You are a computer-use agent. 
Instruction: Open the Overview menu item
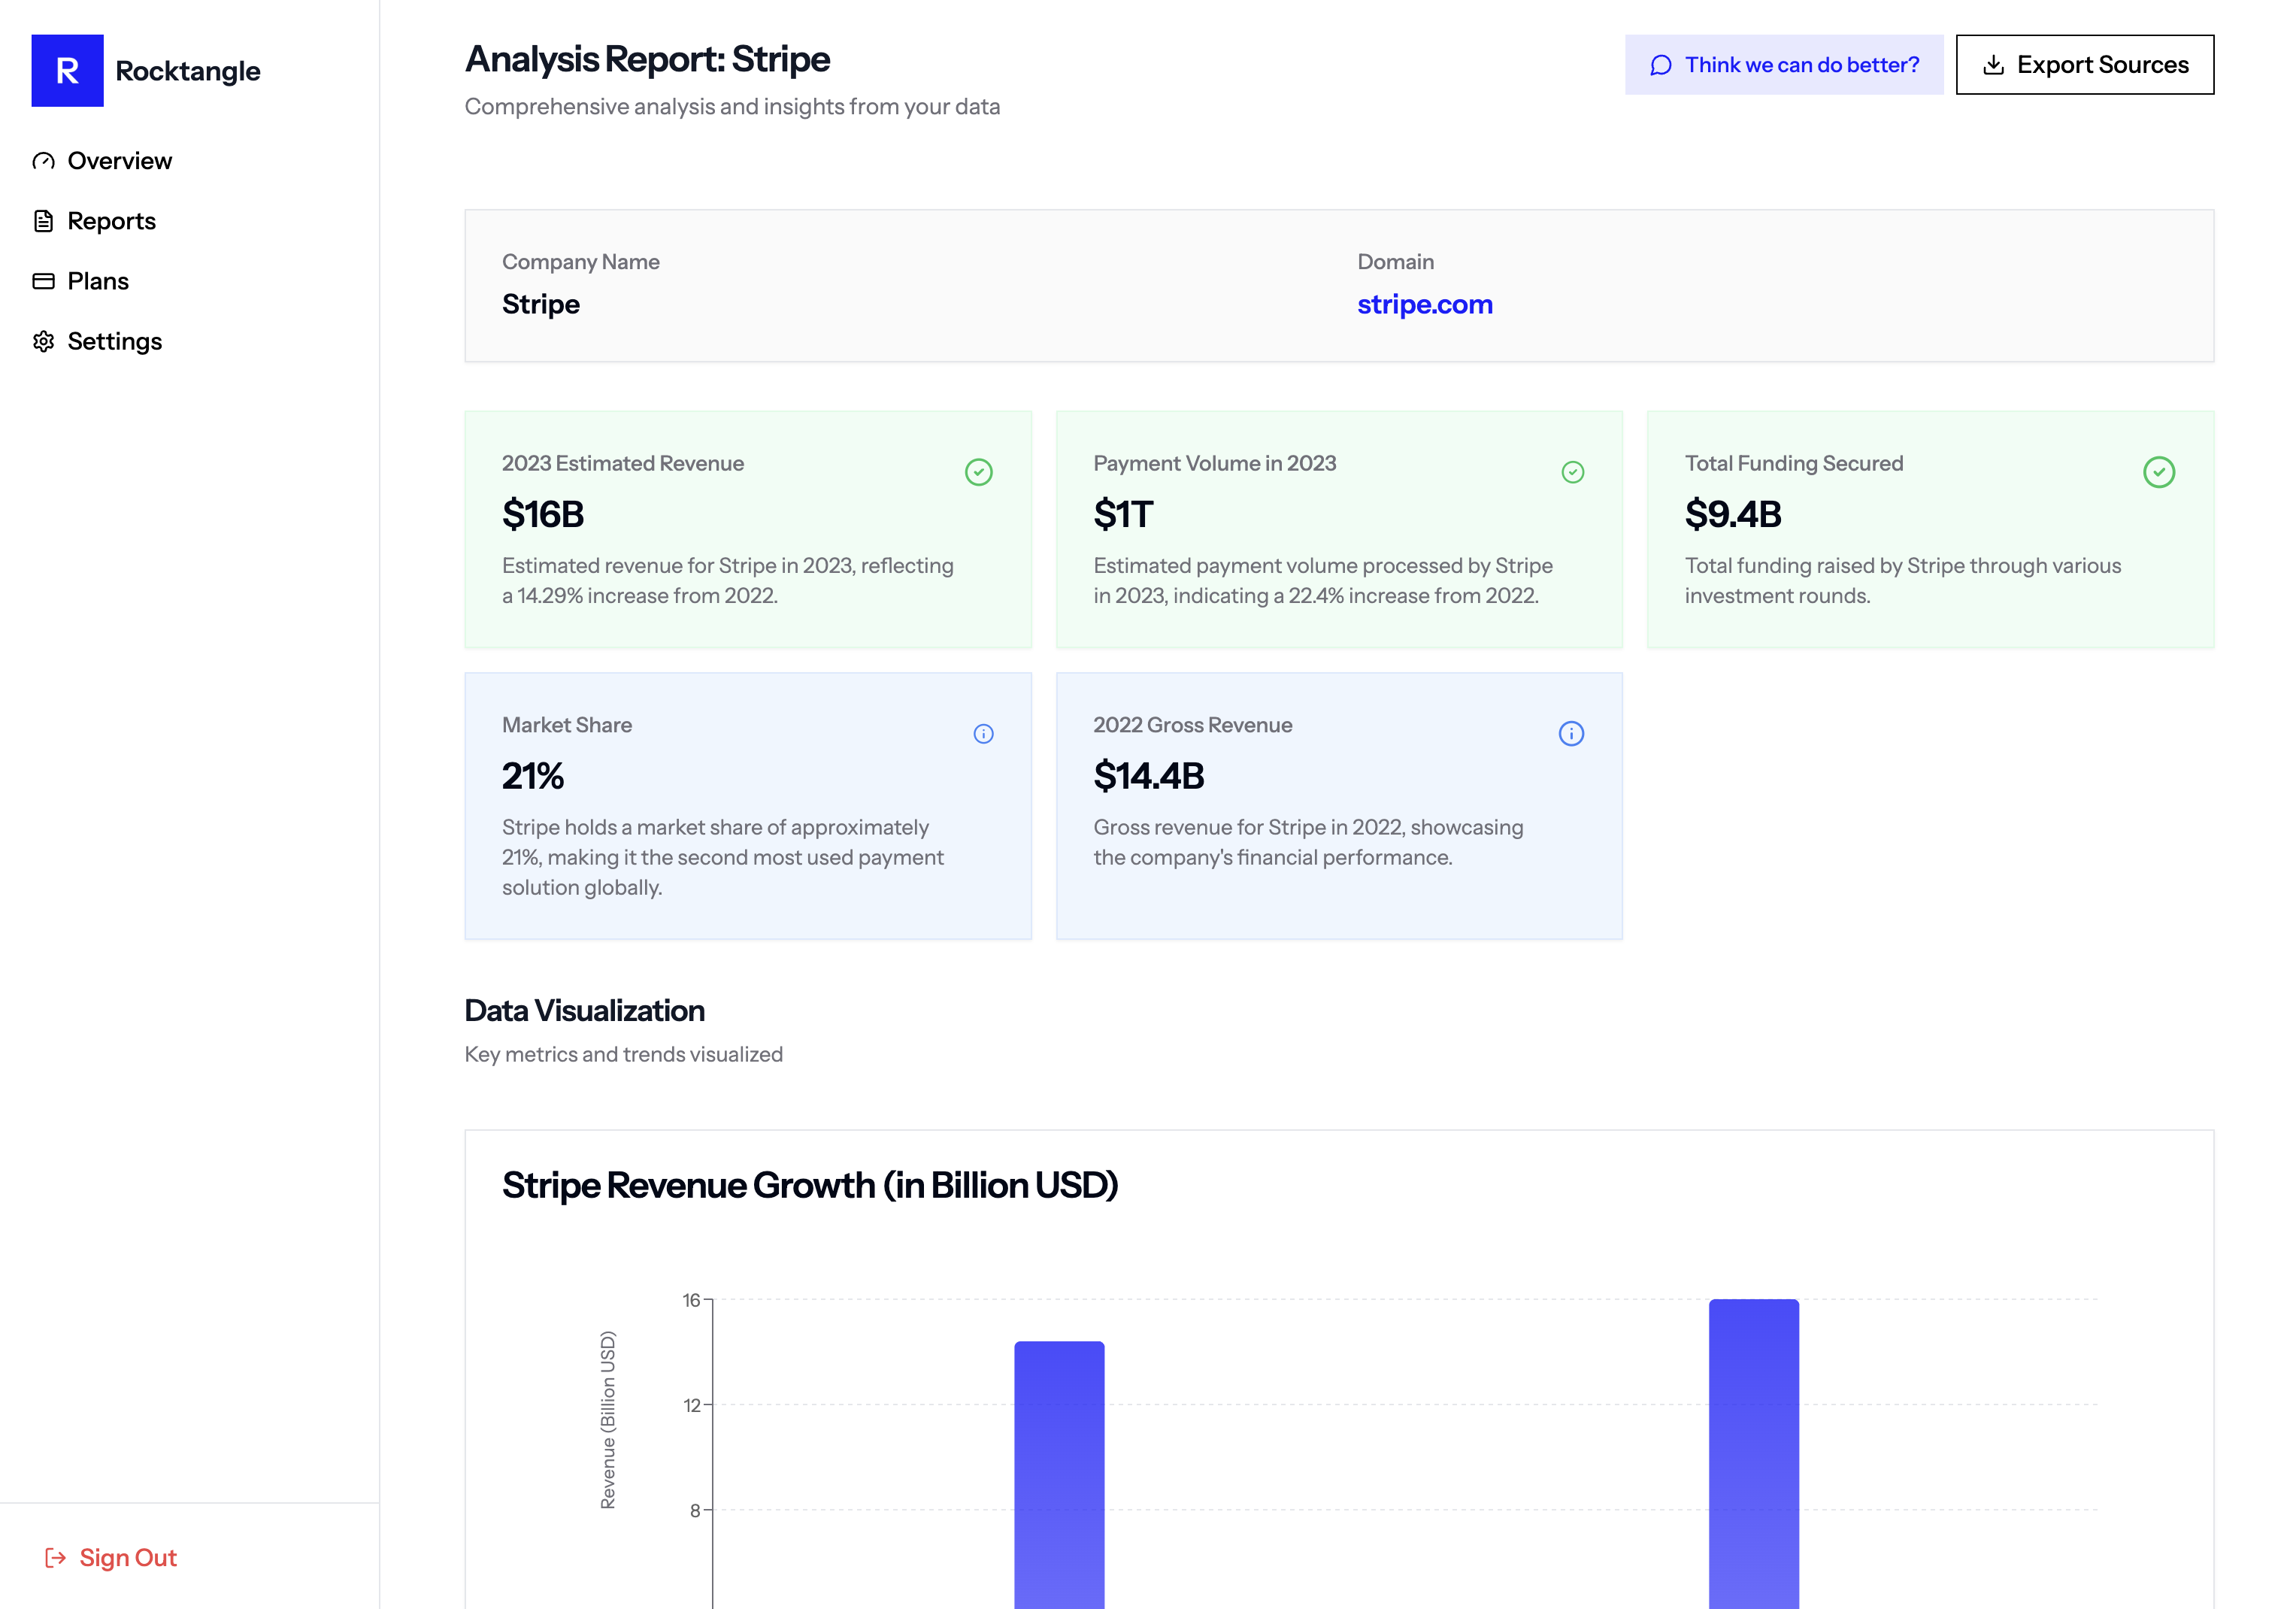click(119, 161)
